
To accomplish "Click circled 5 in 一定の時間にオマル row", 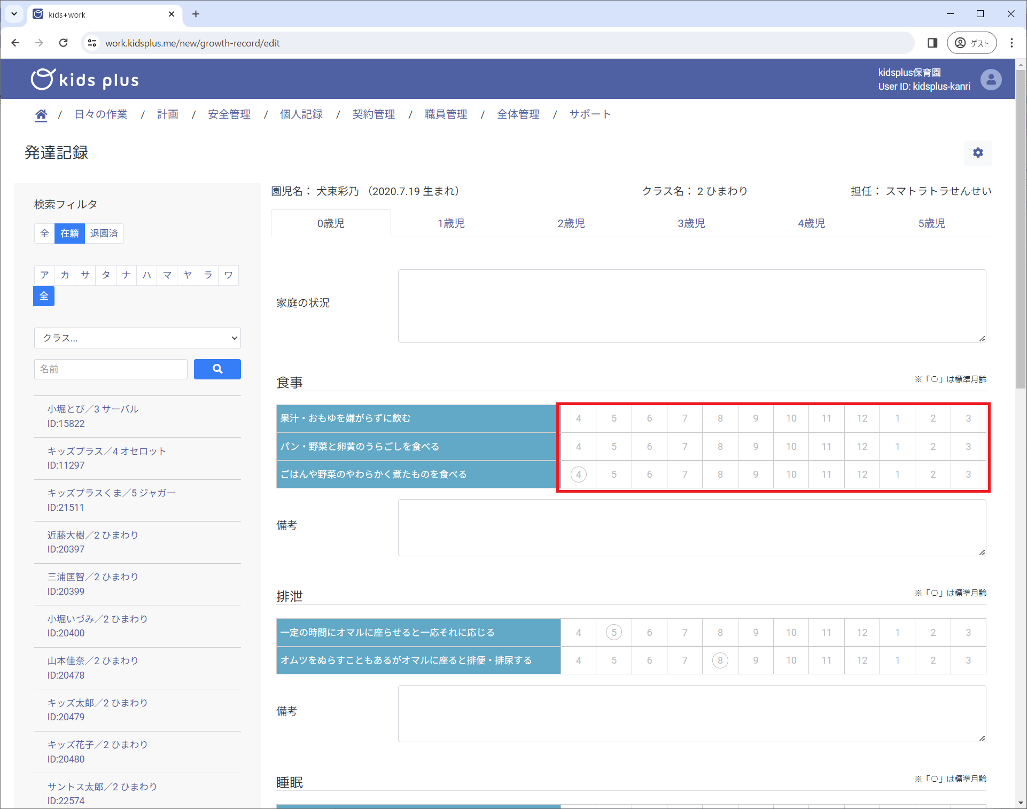I will (x=614, y=633).
